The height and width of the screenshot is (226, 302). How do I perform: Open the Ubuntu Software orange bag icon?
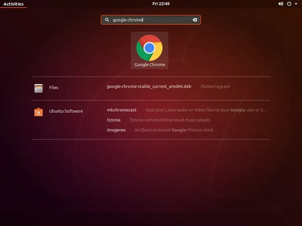[38, 112]
